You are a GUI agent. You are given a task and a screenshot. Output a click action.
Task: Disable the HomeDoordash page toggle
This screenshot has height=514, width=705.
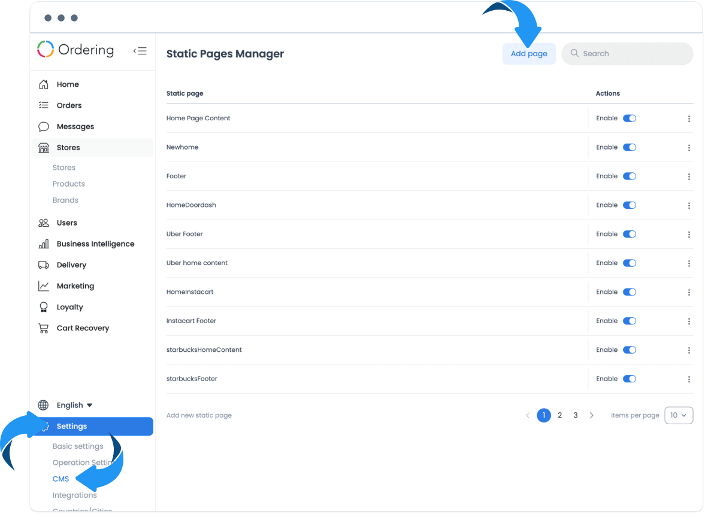(x=630, y=205)
